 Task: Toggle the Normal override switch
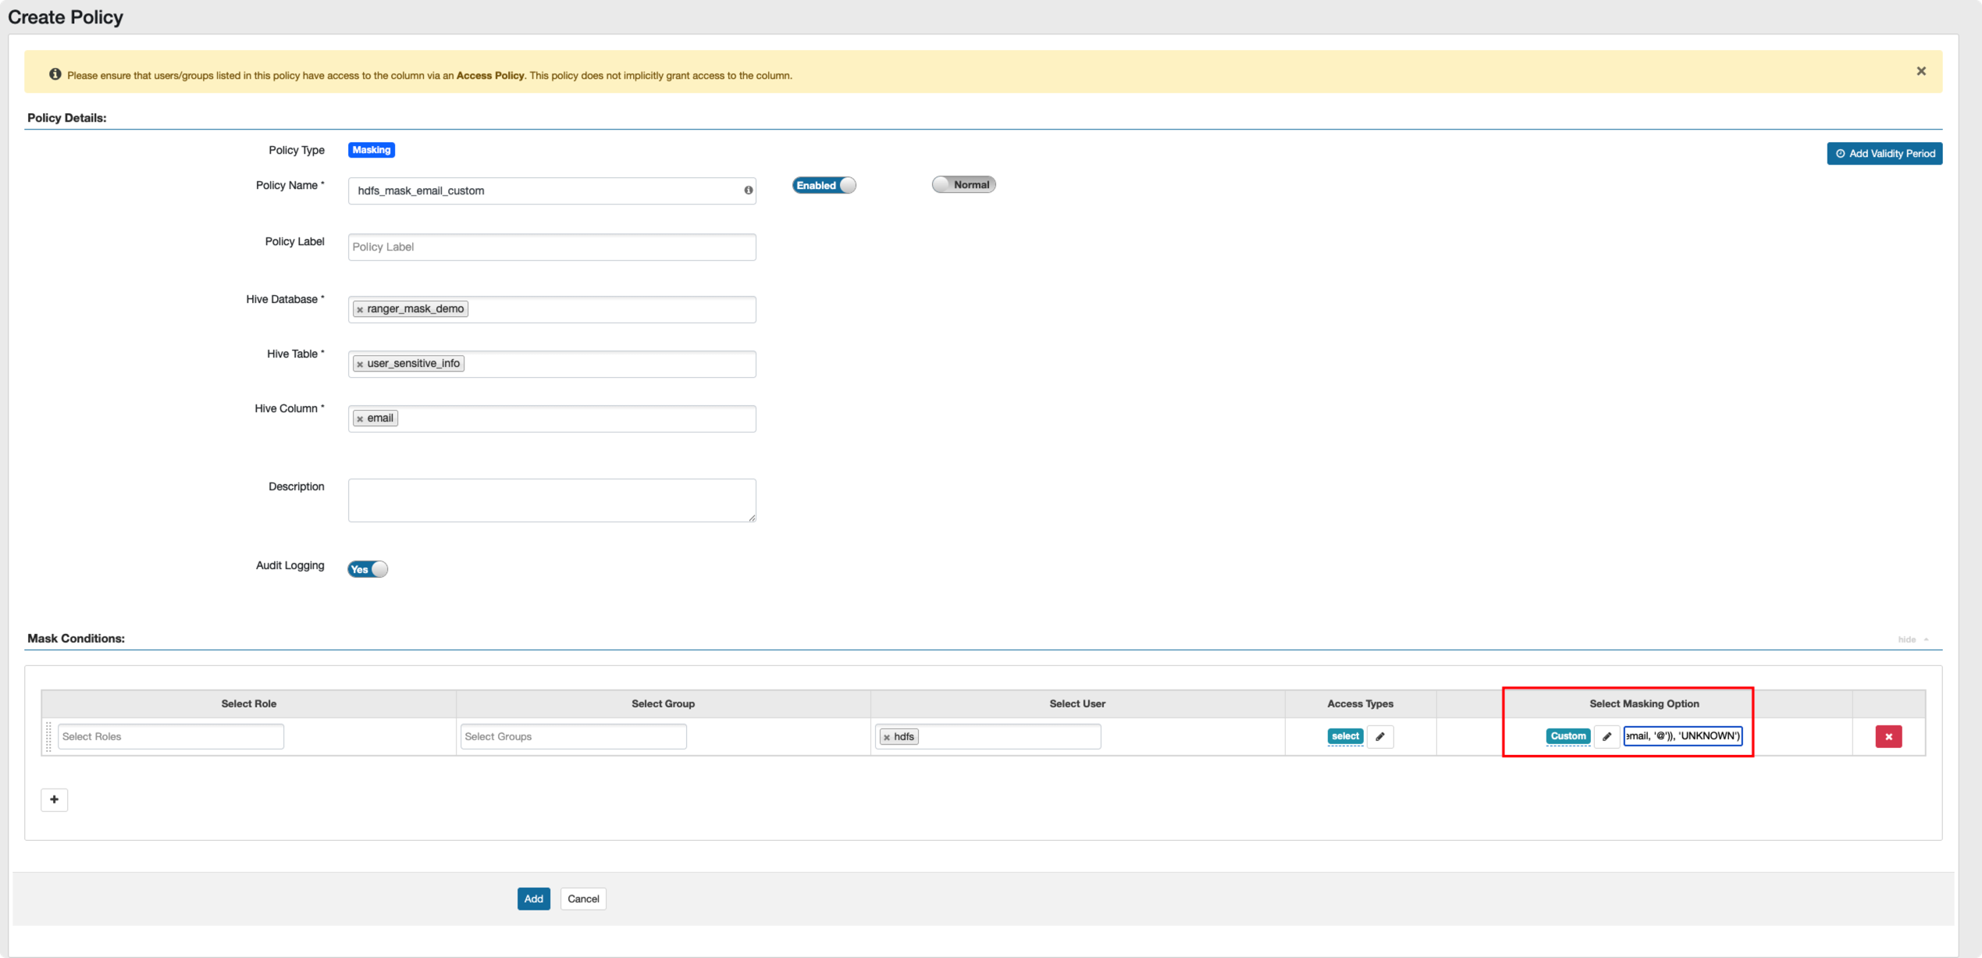(963, 184)
